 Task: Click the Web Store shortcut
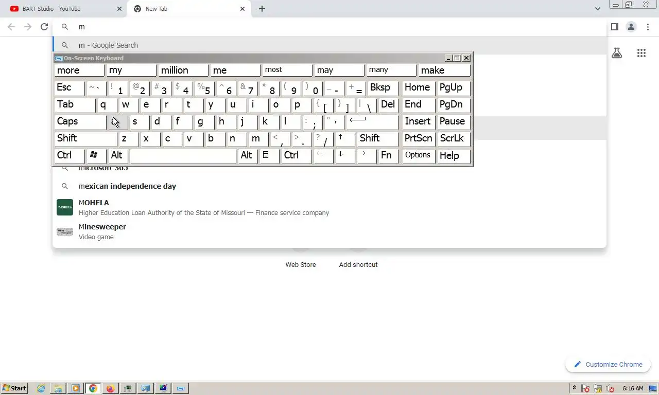pyautogui.click(x=301, y=264)
